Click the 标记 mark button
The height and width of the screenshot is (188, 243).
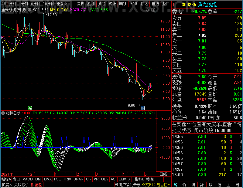point(144,4)
